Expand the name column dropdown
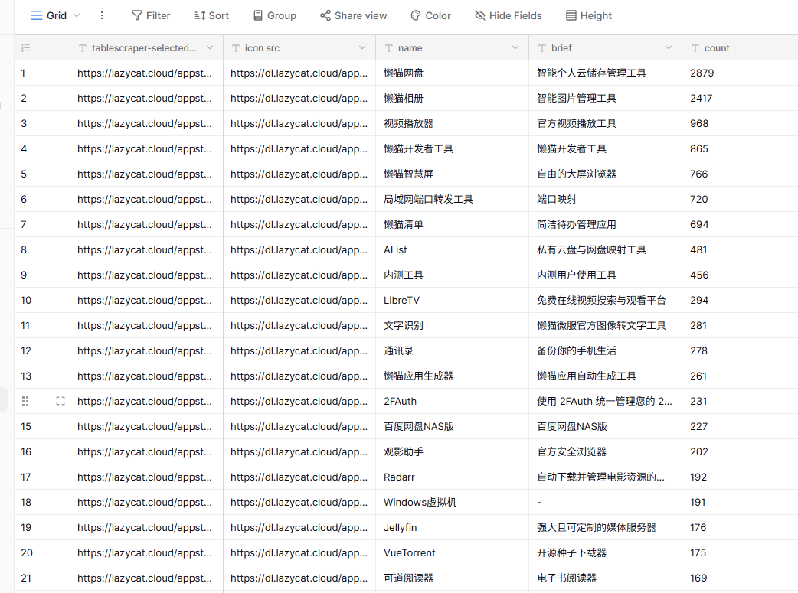798x593 pixels. [515, 47]
